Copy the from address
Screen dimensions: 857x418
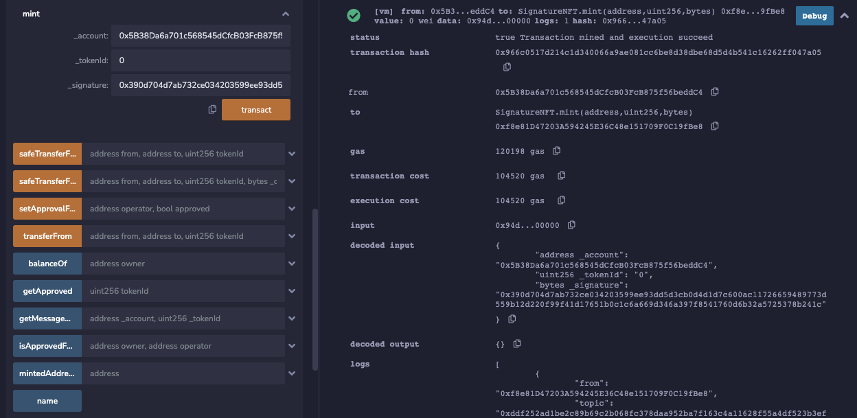click(x=715, y=92)
